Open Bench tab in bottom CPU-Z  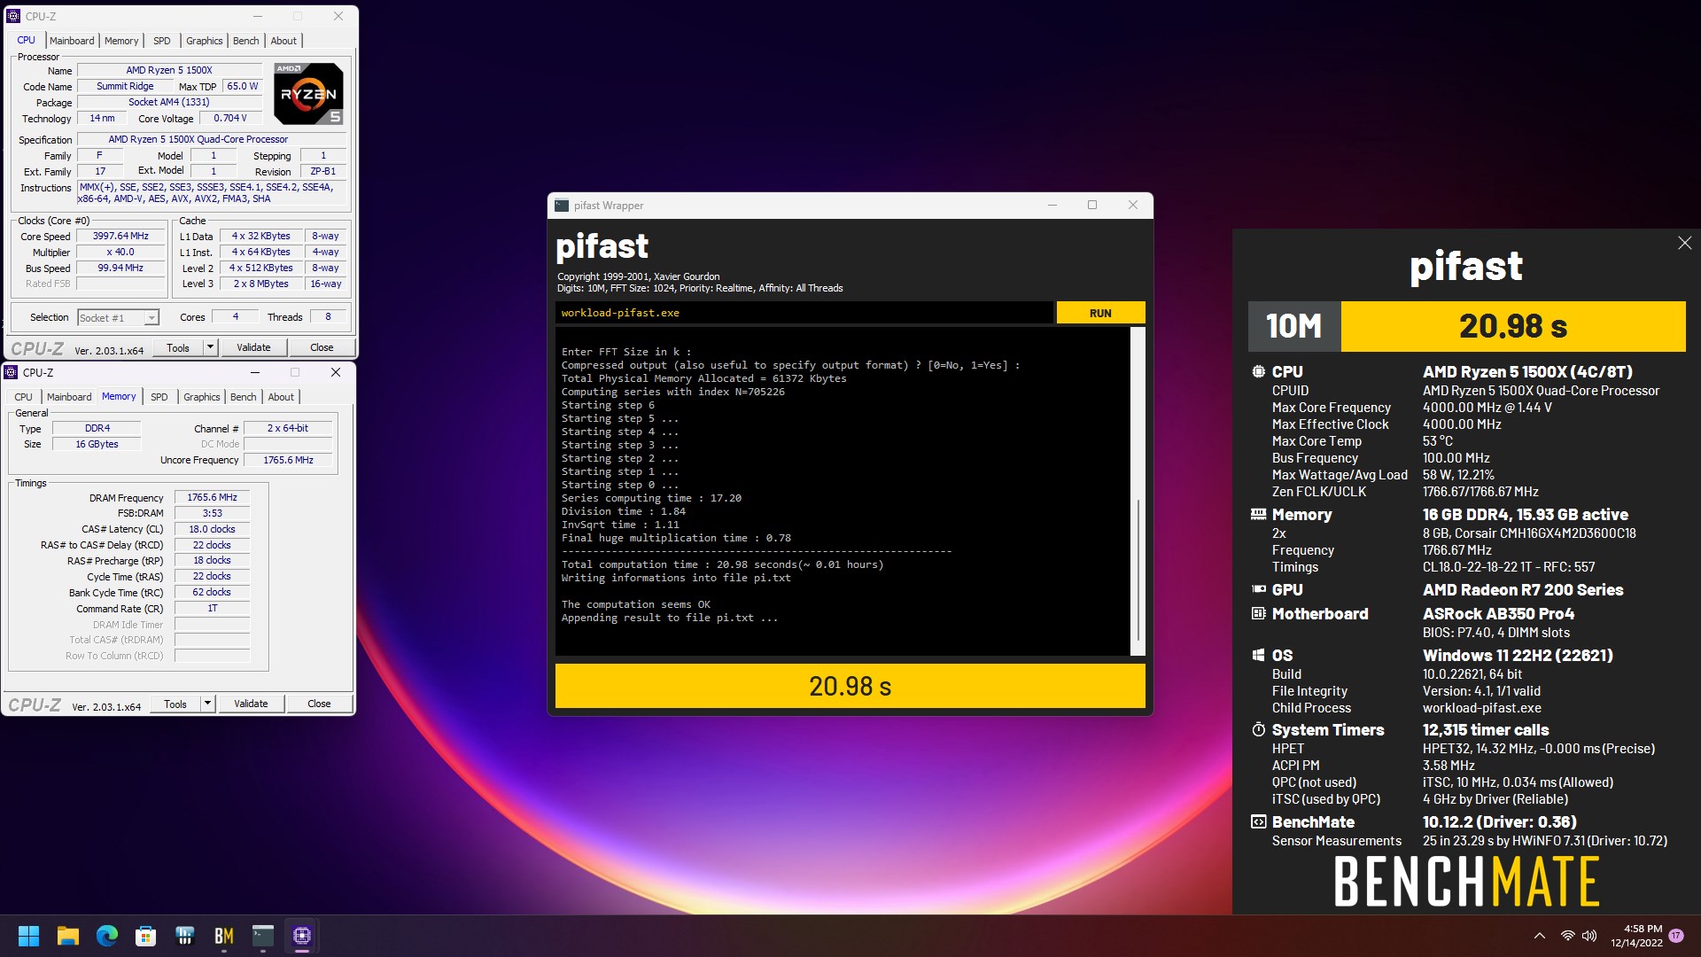point(244,397)
